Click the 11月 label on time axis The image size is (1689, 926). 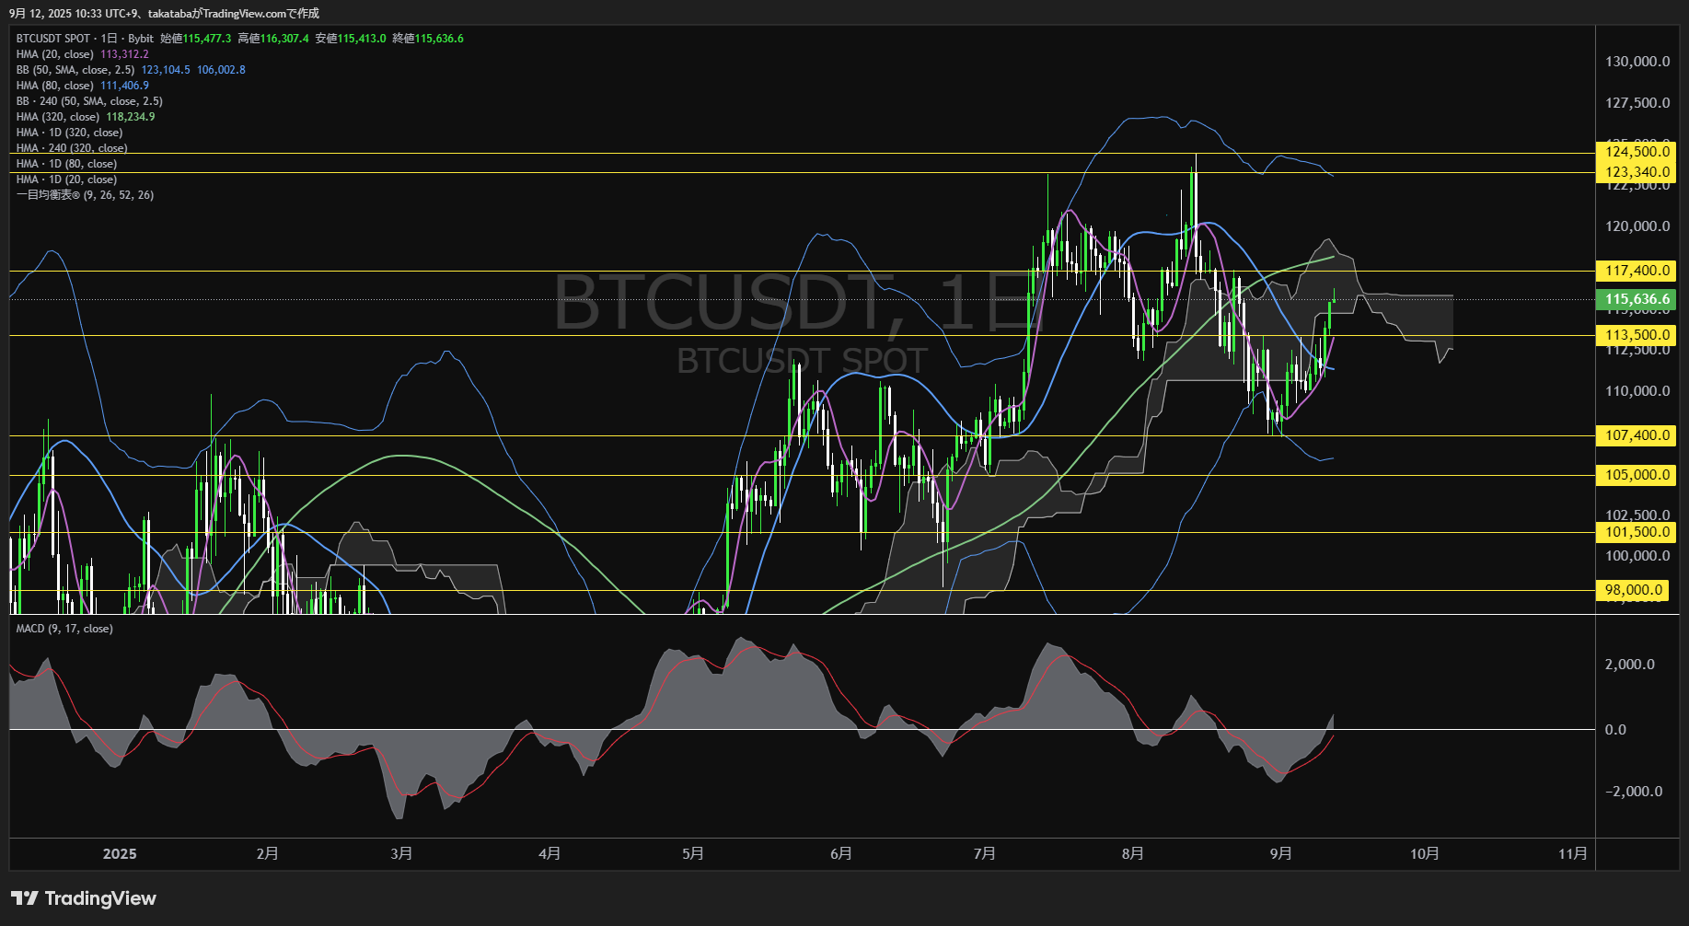point(1573,854)
